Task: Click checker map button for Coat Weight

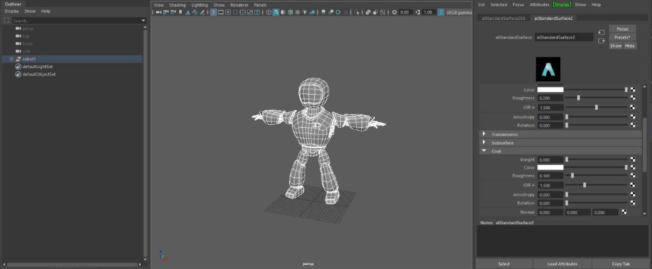Action: click(633, 159)
